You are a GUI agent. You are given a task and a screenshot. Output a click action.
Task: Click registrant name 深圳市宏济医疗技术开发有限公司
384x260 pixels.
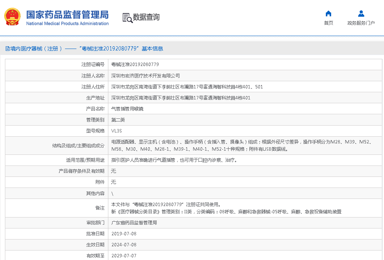145,76
